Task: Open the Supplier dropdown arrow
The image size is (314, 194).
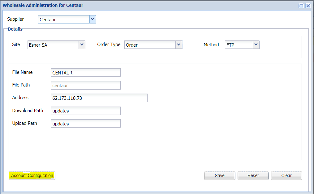Action: 92,19
